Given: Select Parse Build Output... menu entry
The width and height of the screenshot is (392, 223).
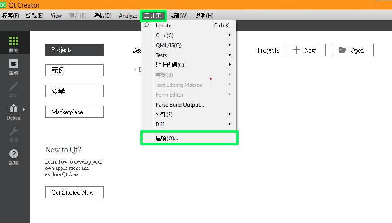Looking at the screenshot, I should tap(180, 105).
